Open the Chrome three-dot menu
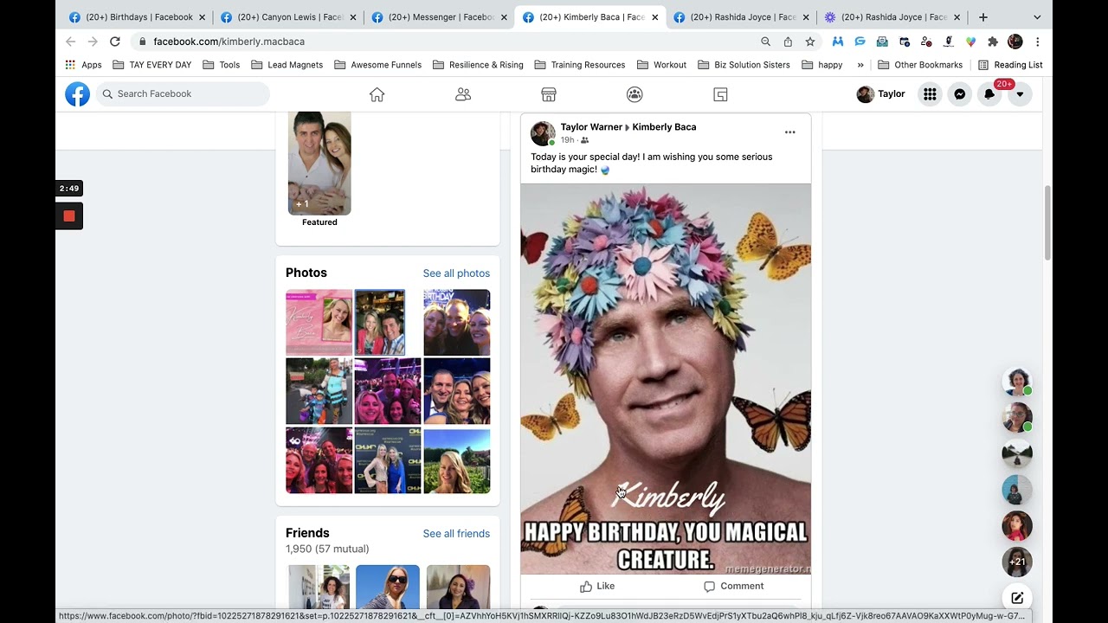Screen dimensions: 1108x623 [1037, 42]
